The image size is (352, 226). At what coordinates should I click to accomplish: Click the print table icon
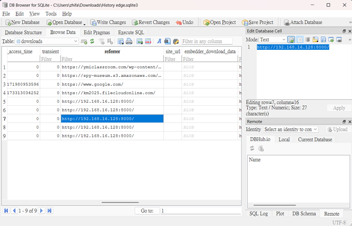pos(129,41)
